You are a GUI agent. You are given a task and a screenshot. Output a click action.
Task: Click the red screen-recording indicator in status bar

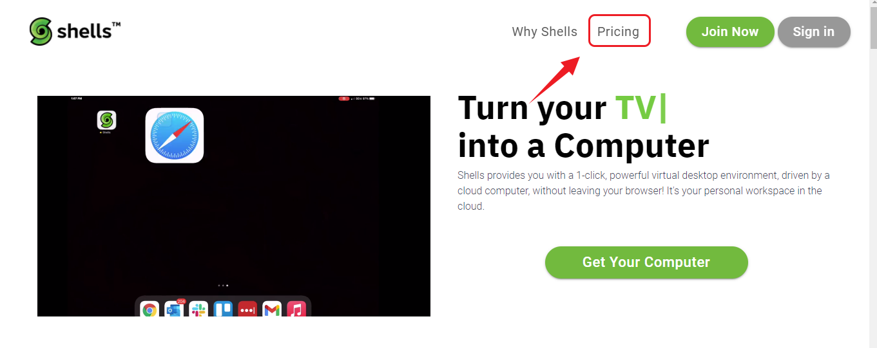pos(344,98)
